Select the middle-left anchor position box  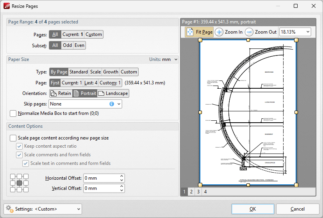13,183
